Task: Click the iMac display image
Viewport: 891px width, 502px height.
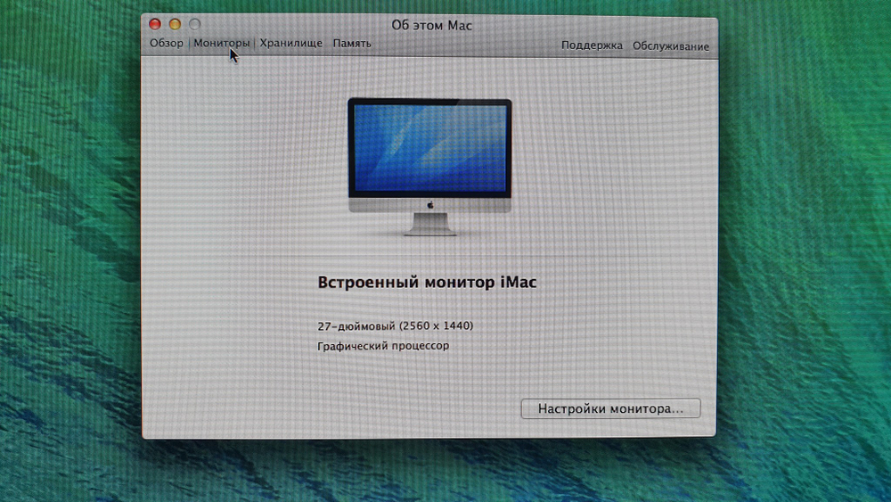Action: click(429, 167)
